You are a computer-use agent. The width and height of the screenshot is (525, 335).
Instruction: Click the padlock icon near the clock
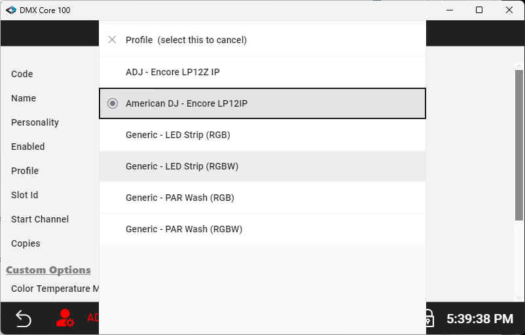tap(429, 319)
